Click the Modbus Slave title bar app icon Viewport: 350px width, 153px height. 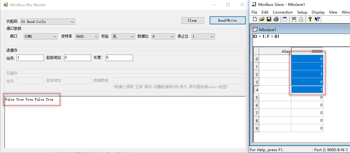[x=254, y=4]
